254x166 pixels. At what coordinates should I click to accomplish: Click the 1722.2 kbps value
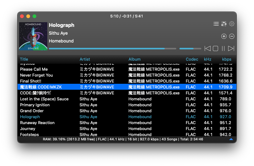[x=225, y=69]
